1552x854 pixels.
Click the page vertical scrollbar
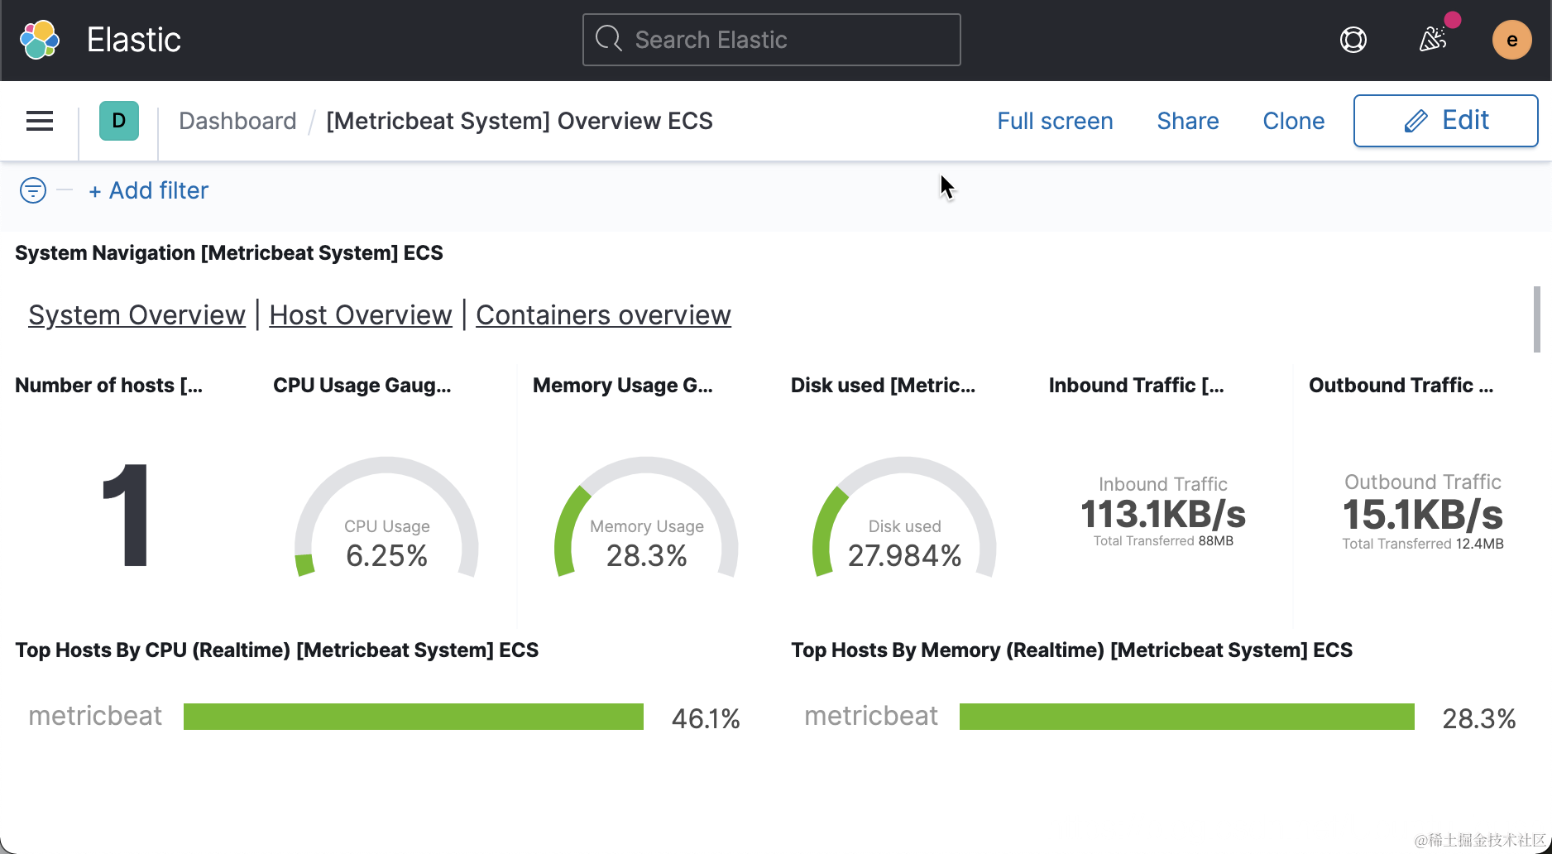(1536, 319)
